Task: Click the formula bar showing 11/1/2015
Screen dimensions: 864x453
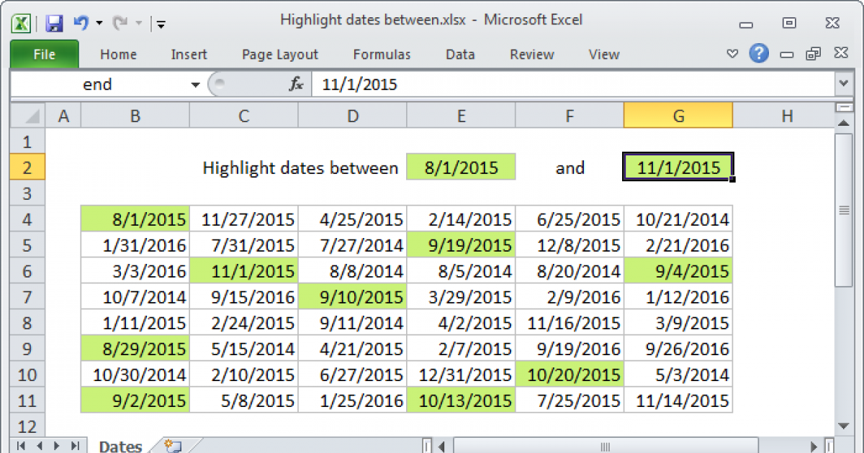Action: (572, 85)
